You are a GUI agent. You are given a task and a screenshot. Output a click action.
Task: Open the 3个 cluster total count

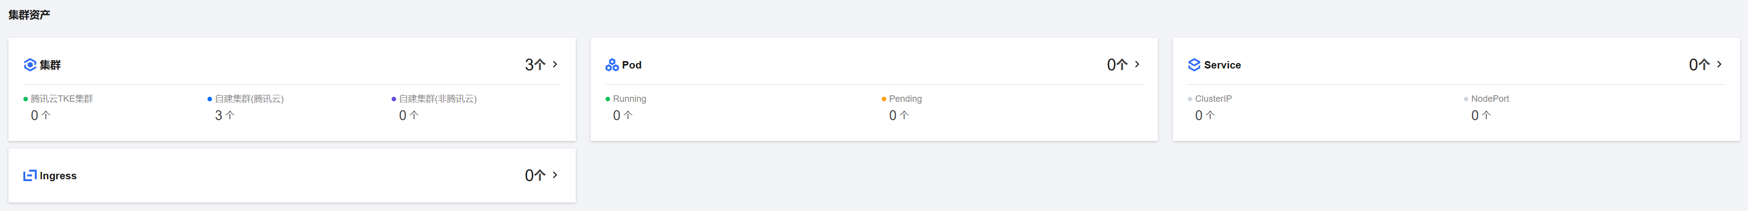coord(535,65)
